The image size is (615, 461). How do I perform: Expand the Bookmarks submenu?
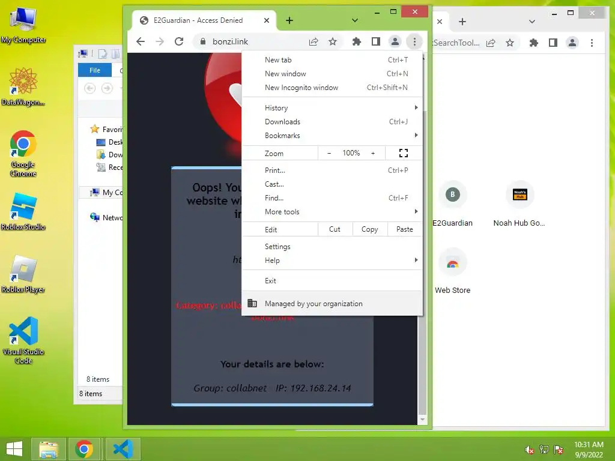point(332,135)
